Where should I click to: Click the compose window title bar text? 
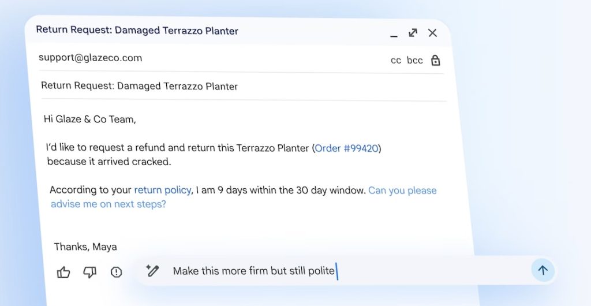(x=137, y=30)
